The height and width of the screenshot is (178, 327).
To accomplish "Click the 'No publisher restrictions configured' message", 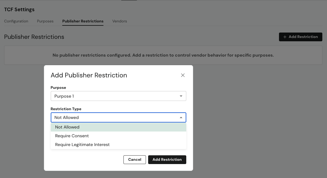I will 163,55.
